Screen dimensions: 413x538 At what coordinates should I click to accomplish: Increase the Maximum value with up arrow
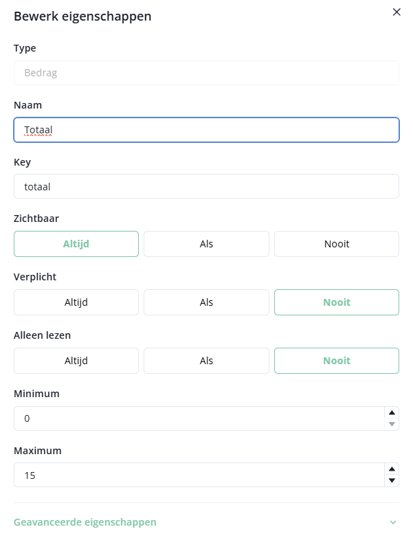(x=392, y=469)
